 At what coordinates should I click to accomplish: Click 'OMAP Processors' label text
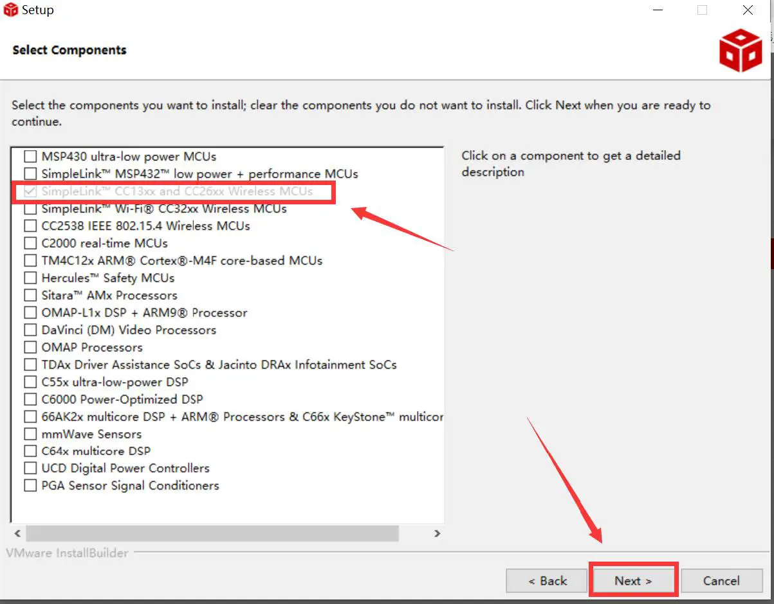tap(92, 347)
